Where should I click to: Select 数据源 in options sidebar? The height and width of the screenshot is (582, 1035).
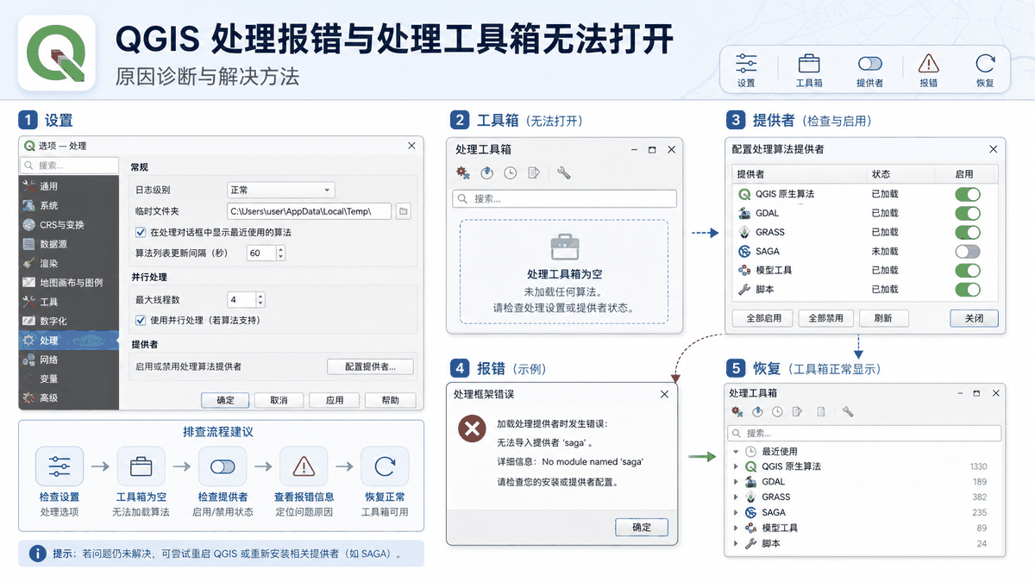click(69, 244)
